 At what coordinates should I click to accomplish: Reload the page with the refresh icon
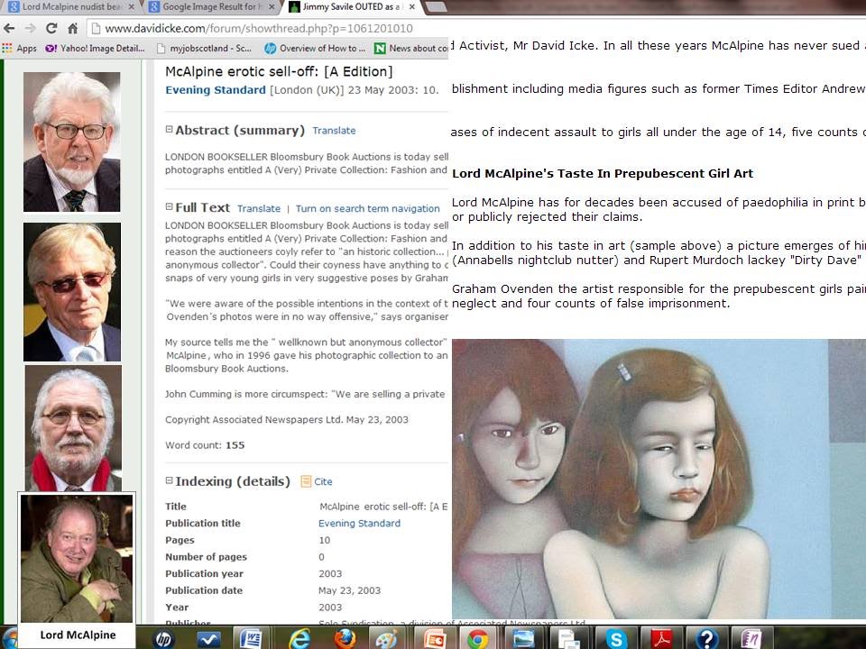tap(51, 28)
